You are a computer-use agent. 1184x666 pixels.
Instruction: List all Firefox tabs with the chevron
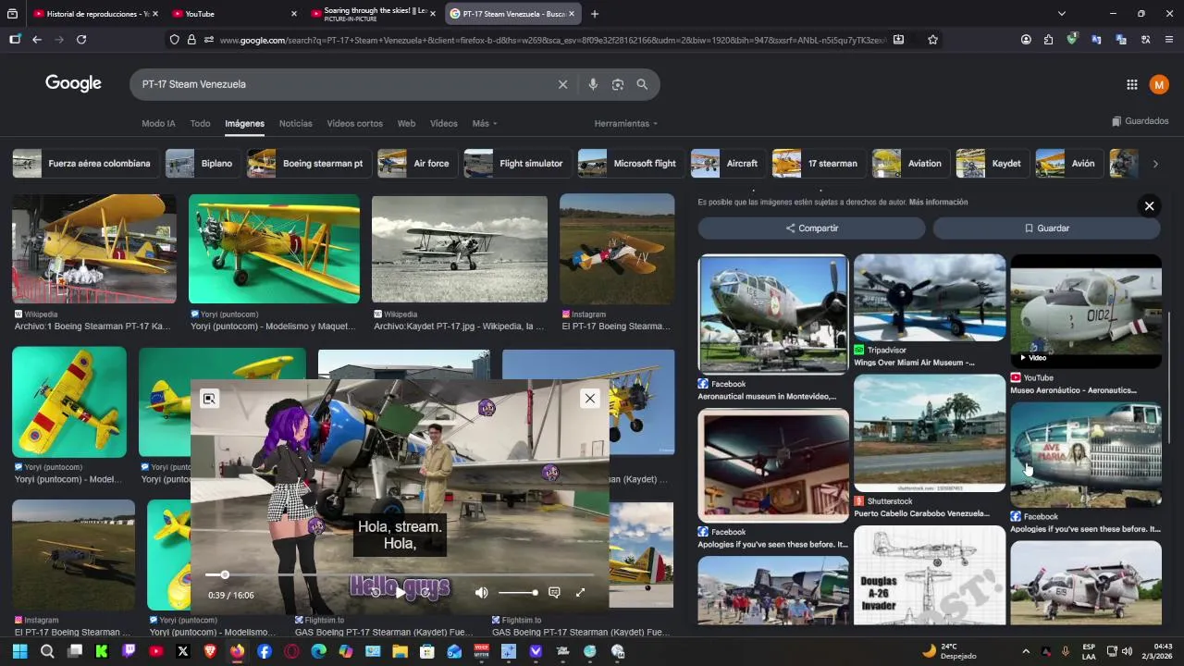(x=1062, y=14)
